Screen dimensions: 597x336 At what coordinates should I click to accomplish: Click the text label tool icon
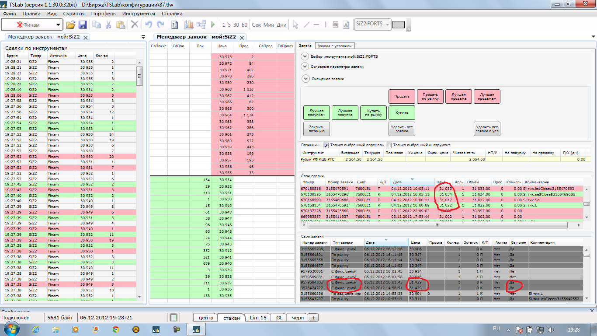[347, 25]
